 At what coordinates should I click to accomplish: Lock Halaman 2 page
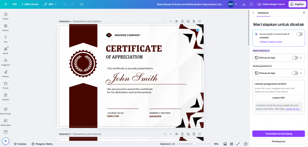click(x=182, y=134)
